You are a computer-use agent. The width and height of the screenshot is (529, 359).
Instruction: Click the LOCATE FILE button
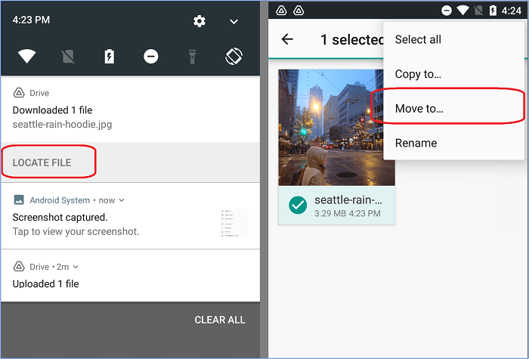point(42,162)
